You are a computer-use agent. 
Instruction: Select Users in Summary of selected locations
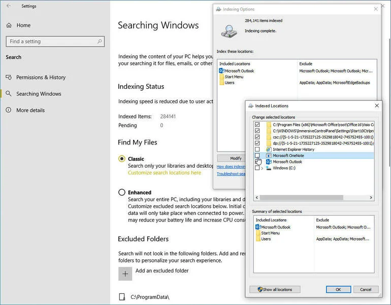click(266, 239)
